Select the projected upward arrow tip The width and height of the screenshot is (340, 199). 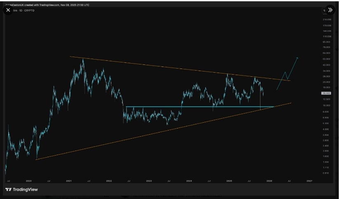[298, 57]
